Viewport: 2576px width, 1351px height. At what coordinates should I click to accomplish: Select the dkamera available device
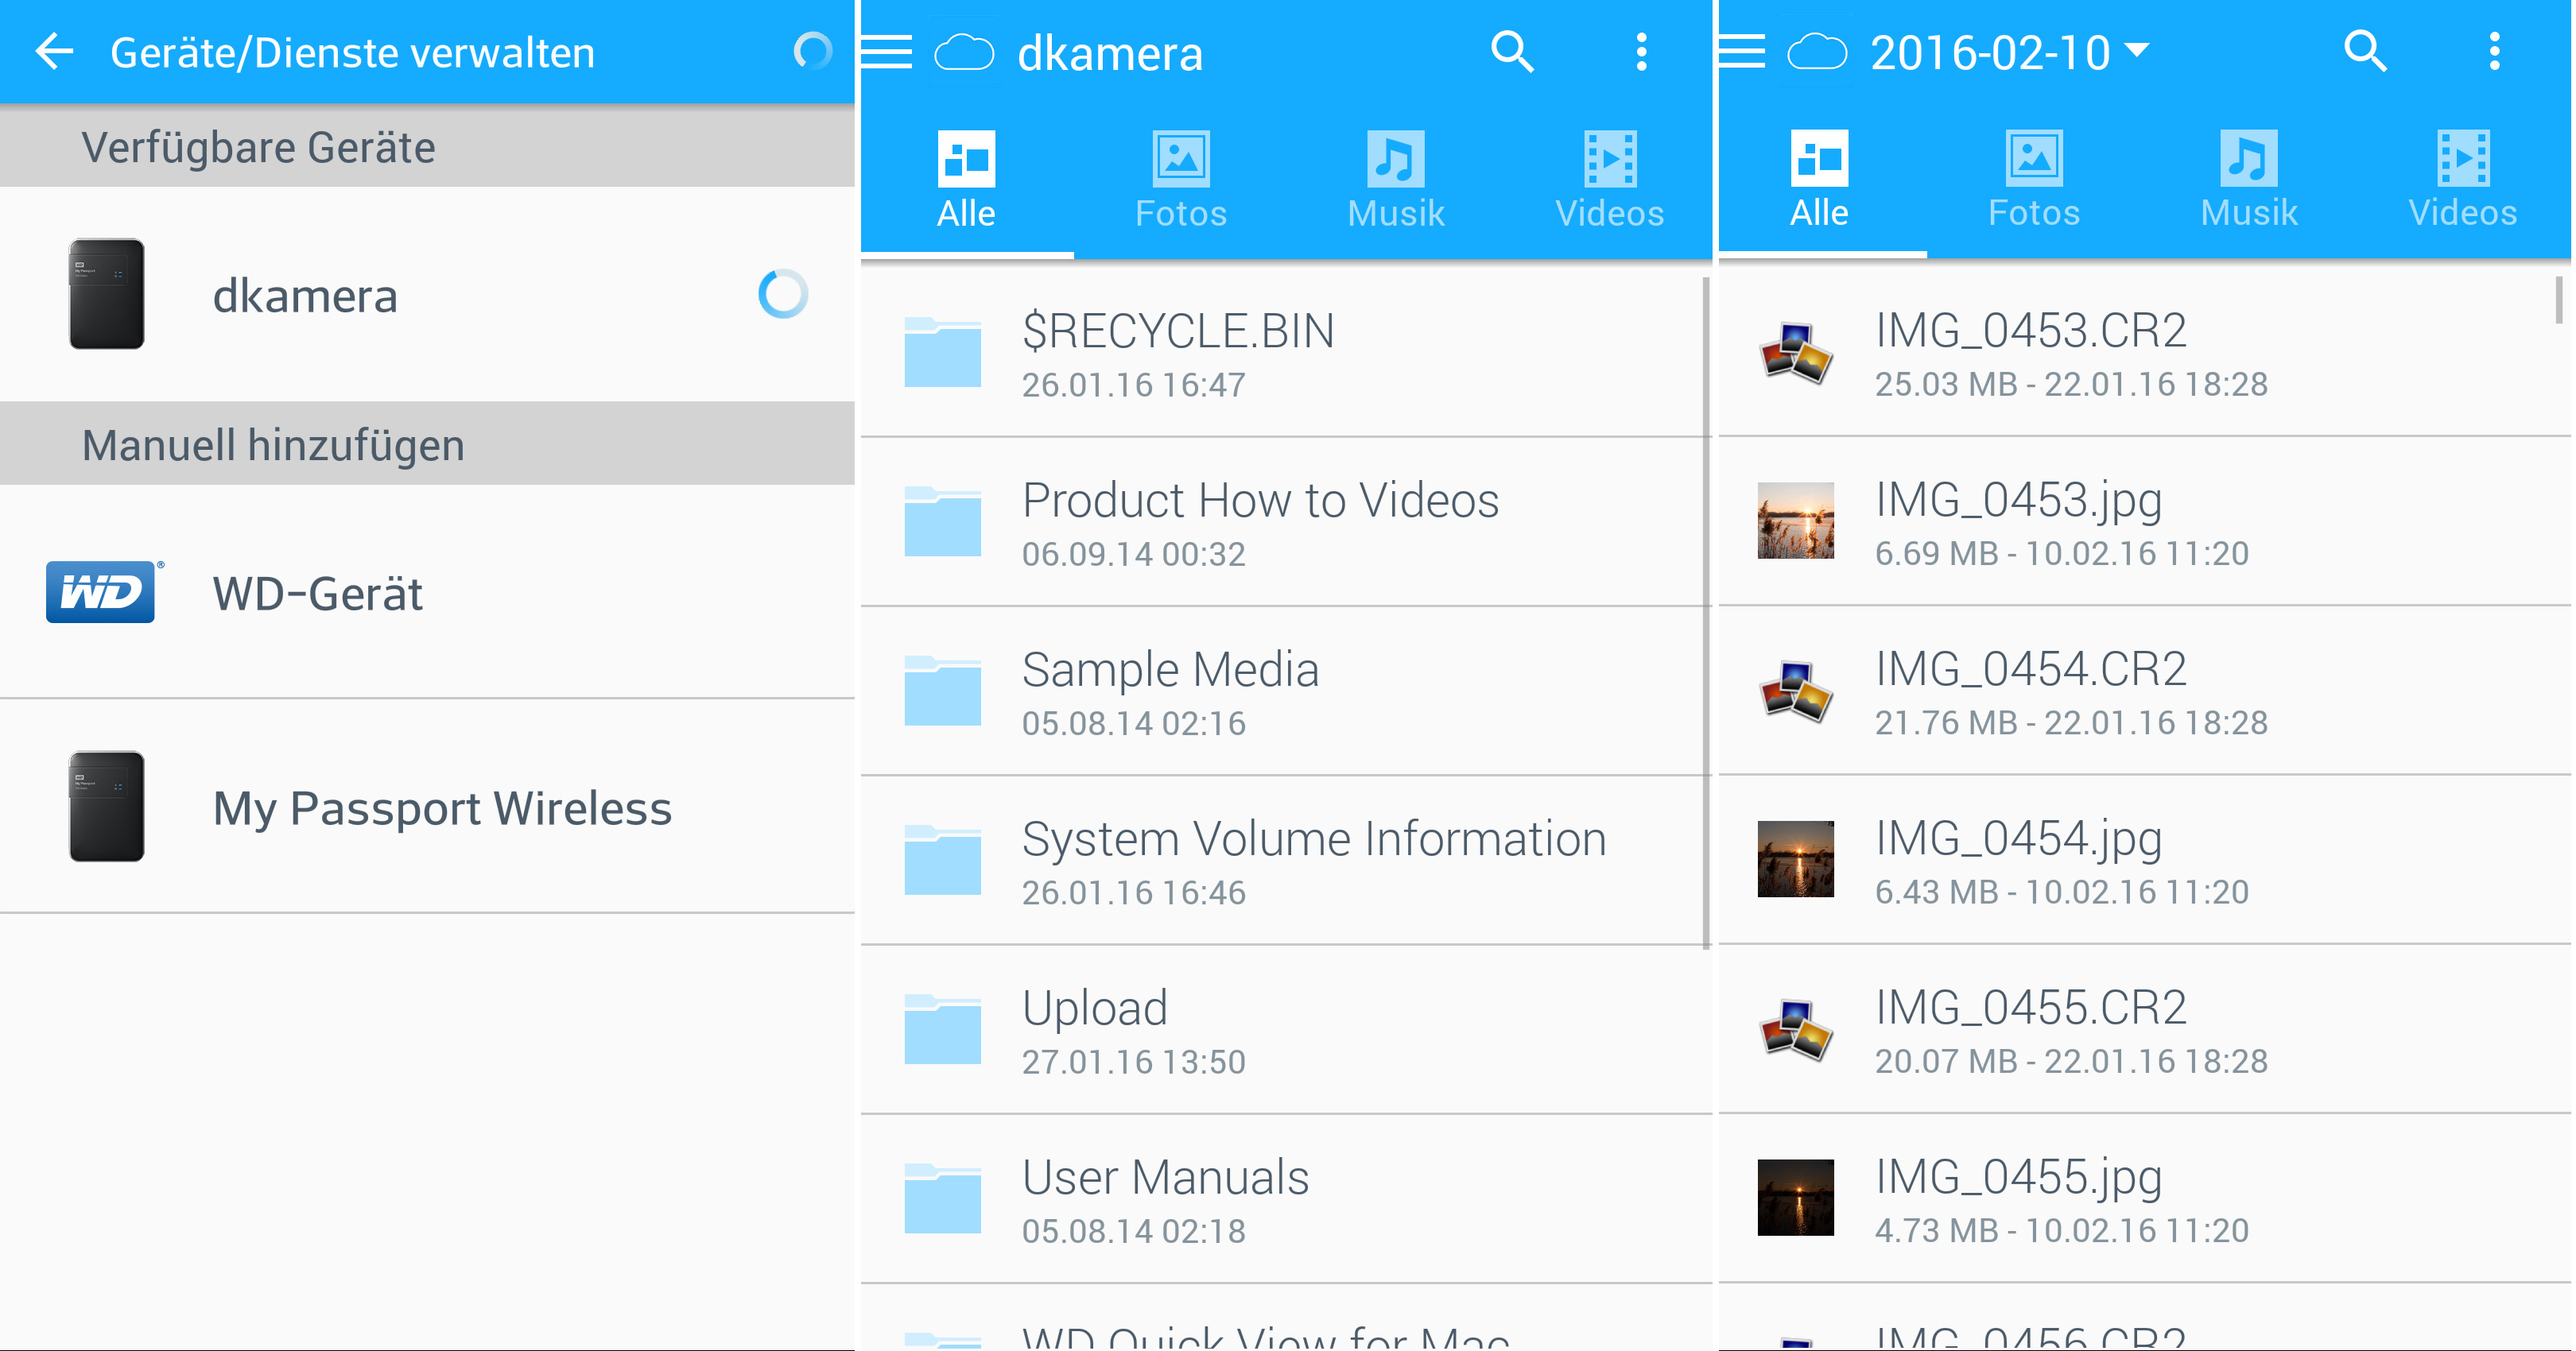coord(305,296)
